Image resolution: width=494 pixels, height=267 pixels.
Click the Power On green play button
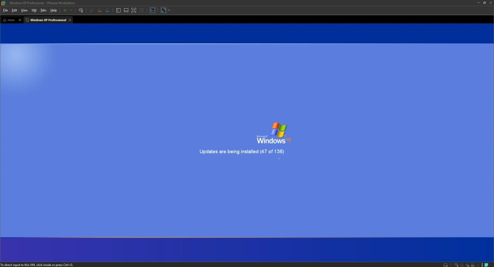[65, 11]
